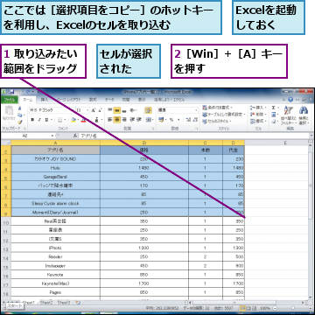The width and height of the screenshot is (315, 315).
Task: Open Format as Table dropdown
Action: click(224, 115)
